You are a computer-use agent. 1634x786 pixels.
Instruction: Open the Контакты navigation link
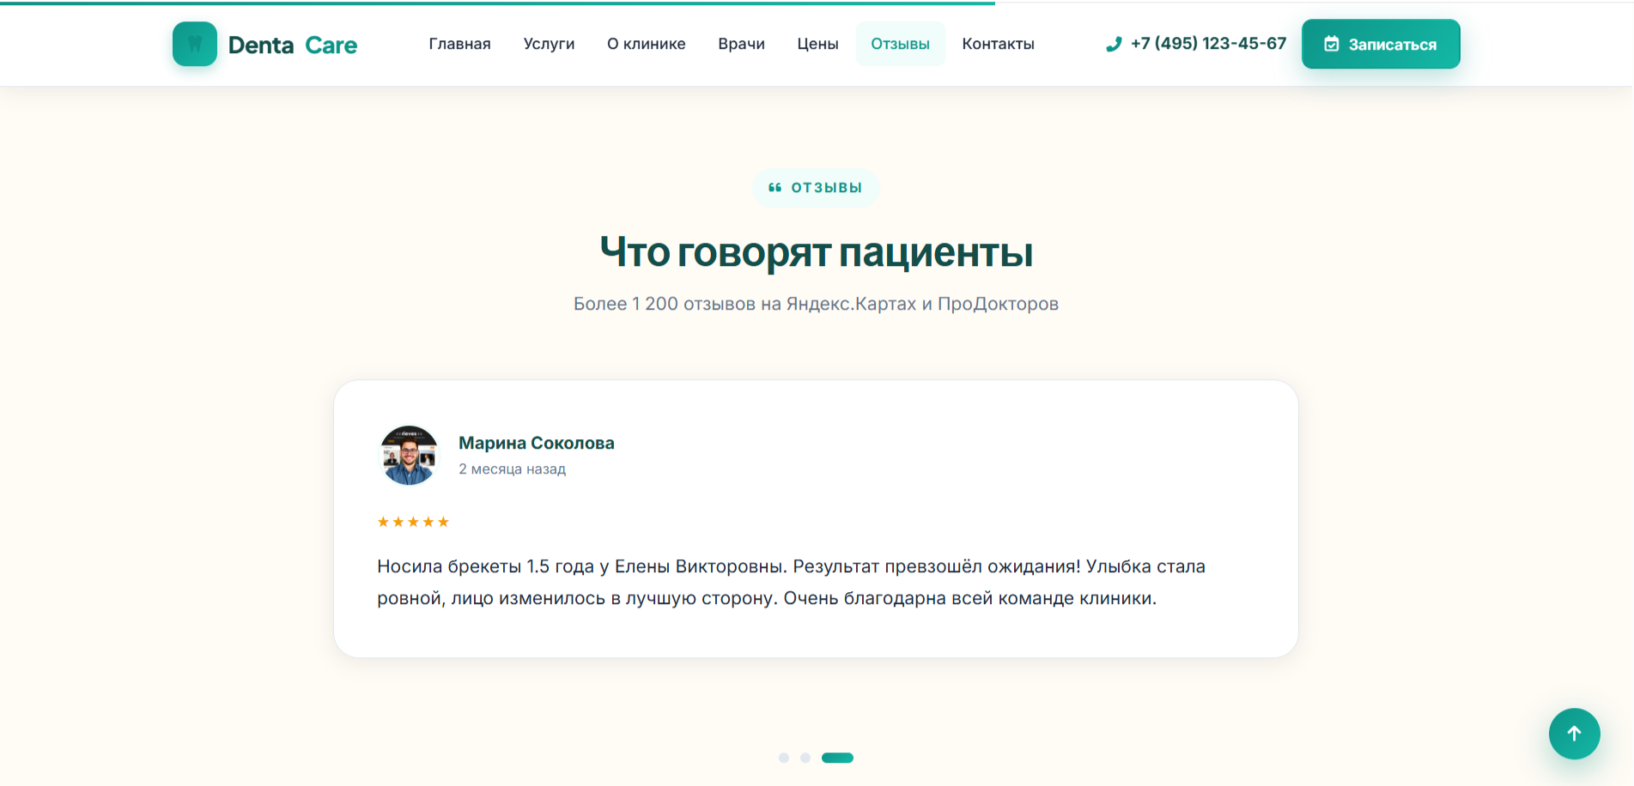(x=999, y=44)
